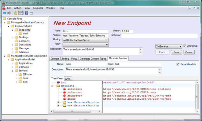Switch to the Policy tab
The width and height of the screenshot is (202, 121).
[x=74, y=58]
